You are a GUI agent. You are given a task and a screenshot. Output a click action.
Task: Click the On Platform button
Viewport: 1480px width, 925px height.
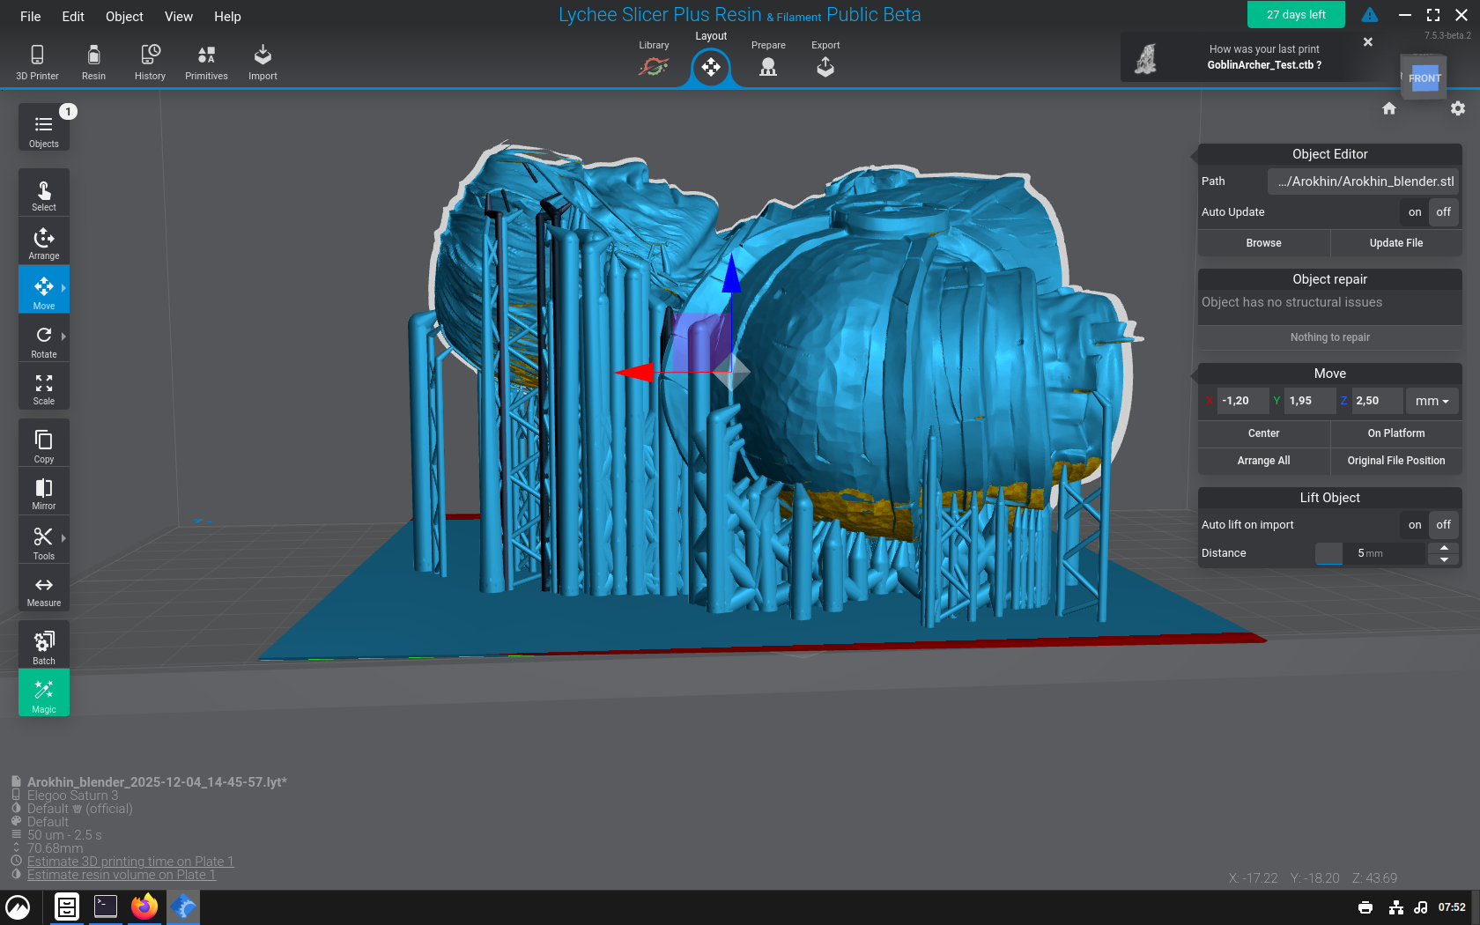pos(1396,433)
